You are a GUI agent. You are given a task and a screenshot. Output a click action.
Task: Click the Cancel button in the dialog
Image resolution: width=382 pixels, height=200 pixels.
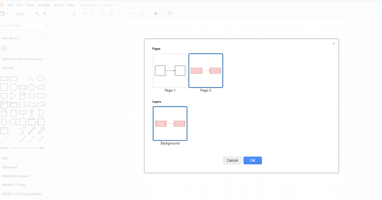[x=232, y=160]
